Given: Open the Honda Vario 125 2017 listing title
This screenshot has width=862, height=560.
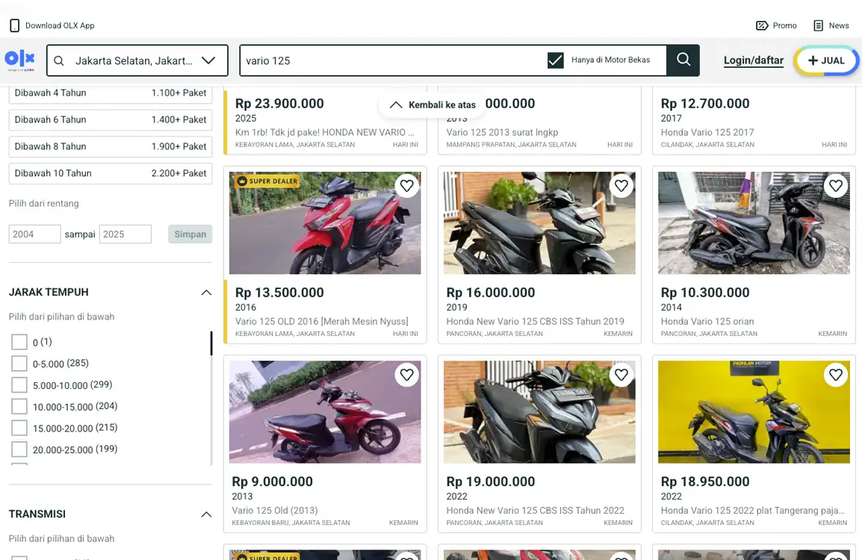Looking at the screenshot, I should [x=707, y=132].
